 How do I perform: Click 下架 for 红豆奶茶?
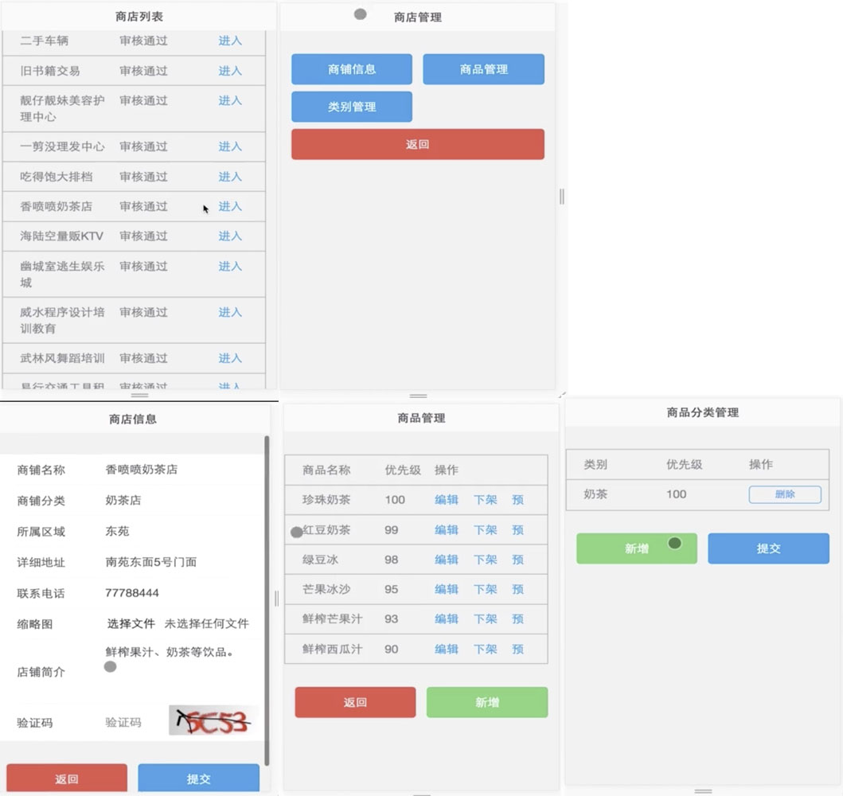coord(485,530)
